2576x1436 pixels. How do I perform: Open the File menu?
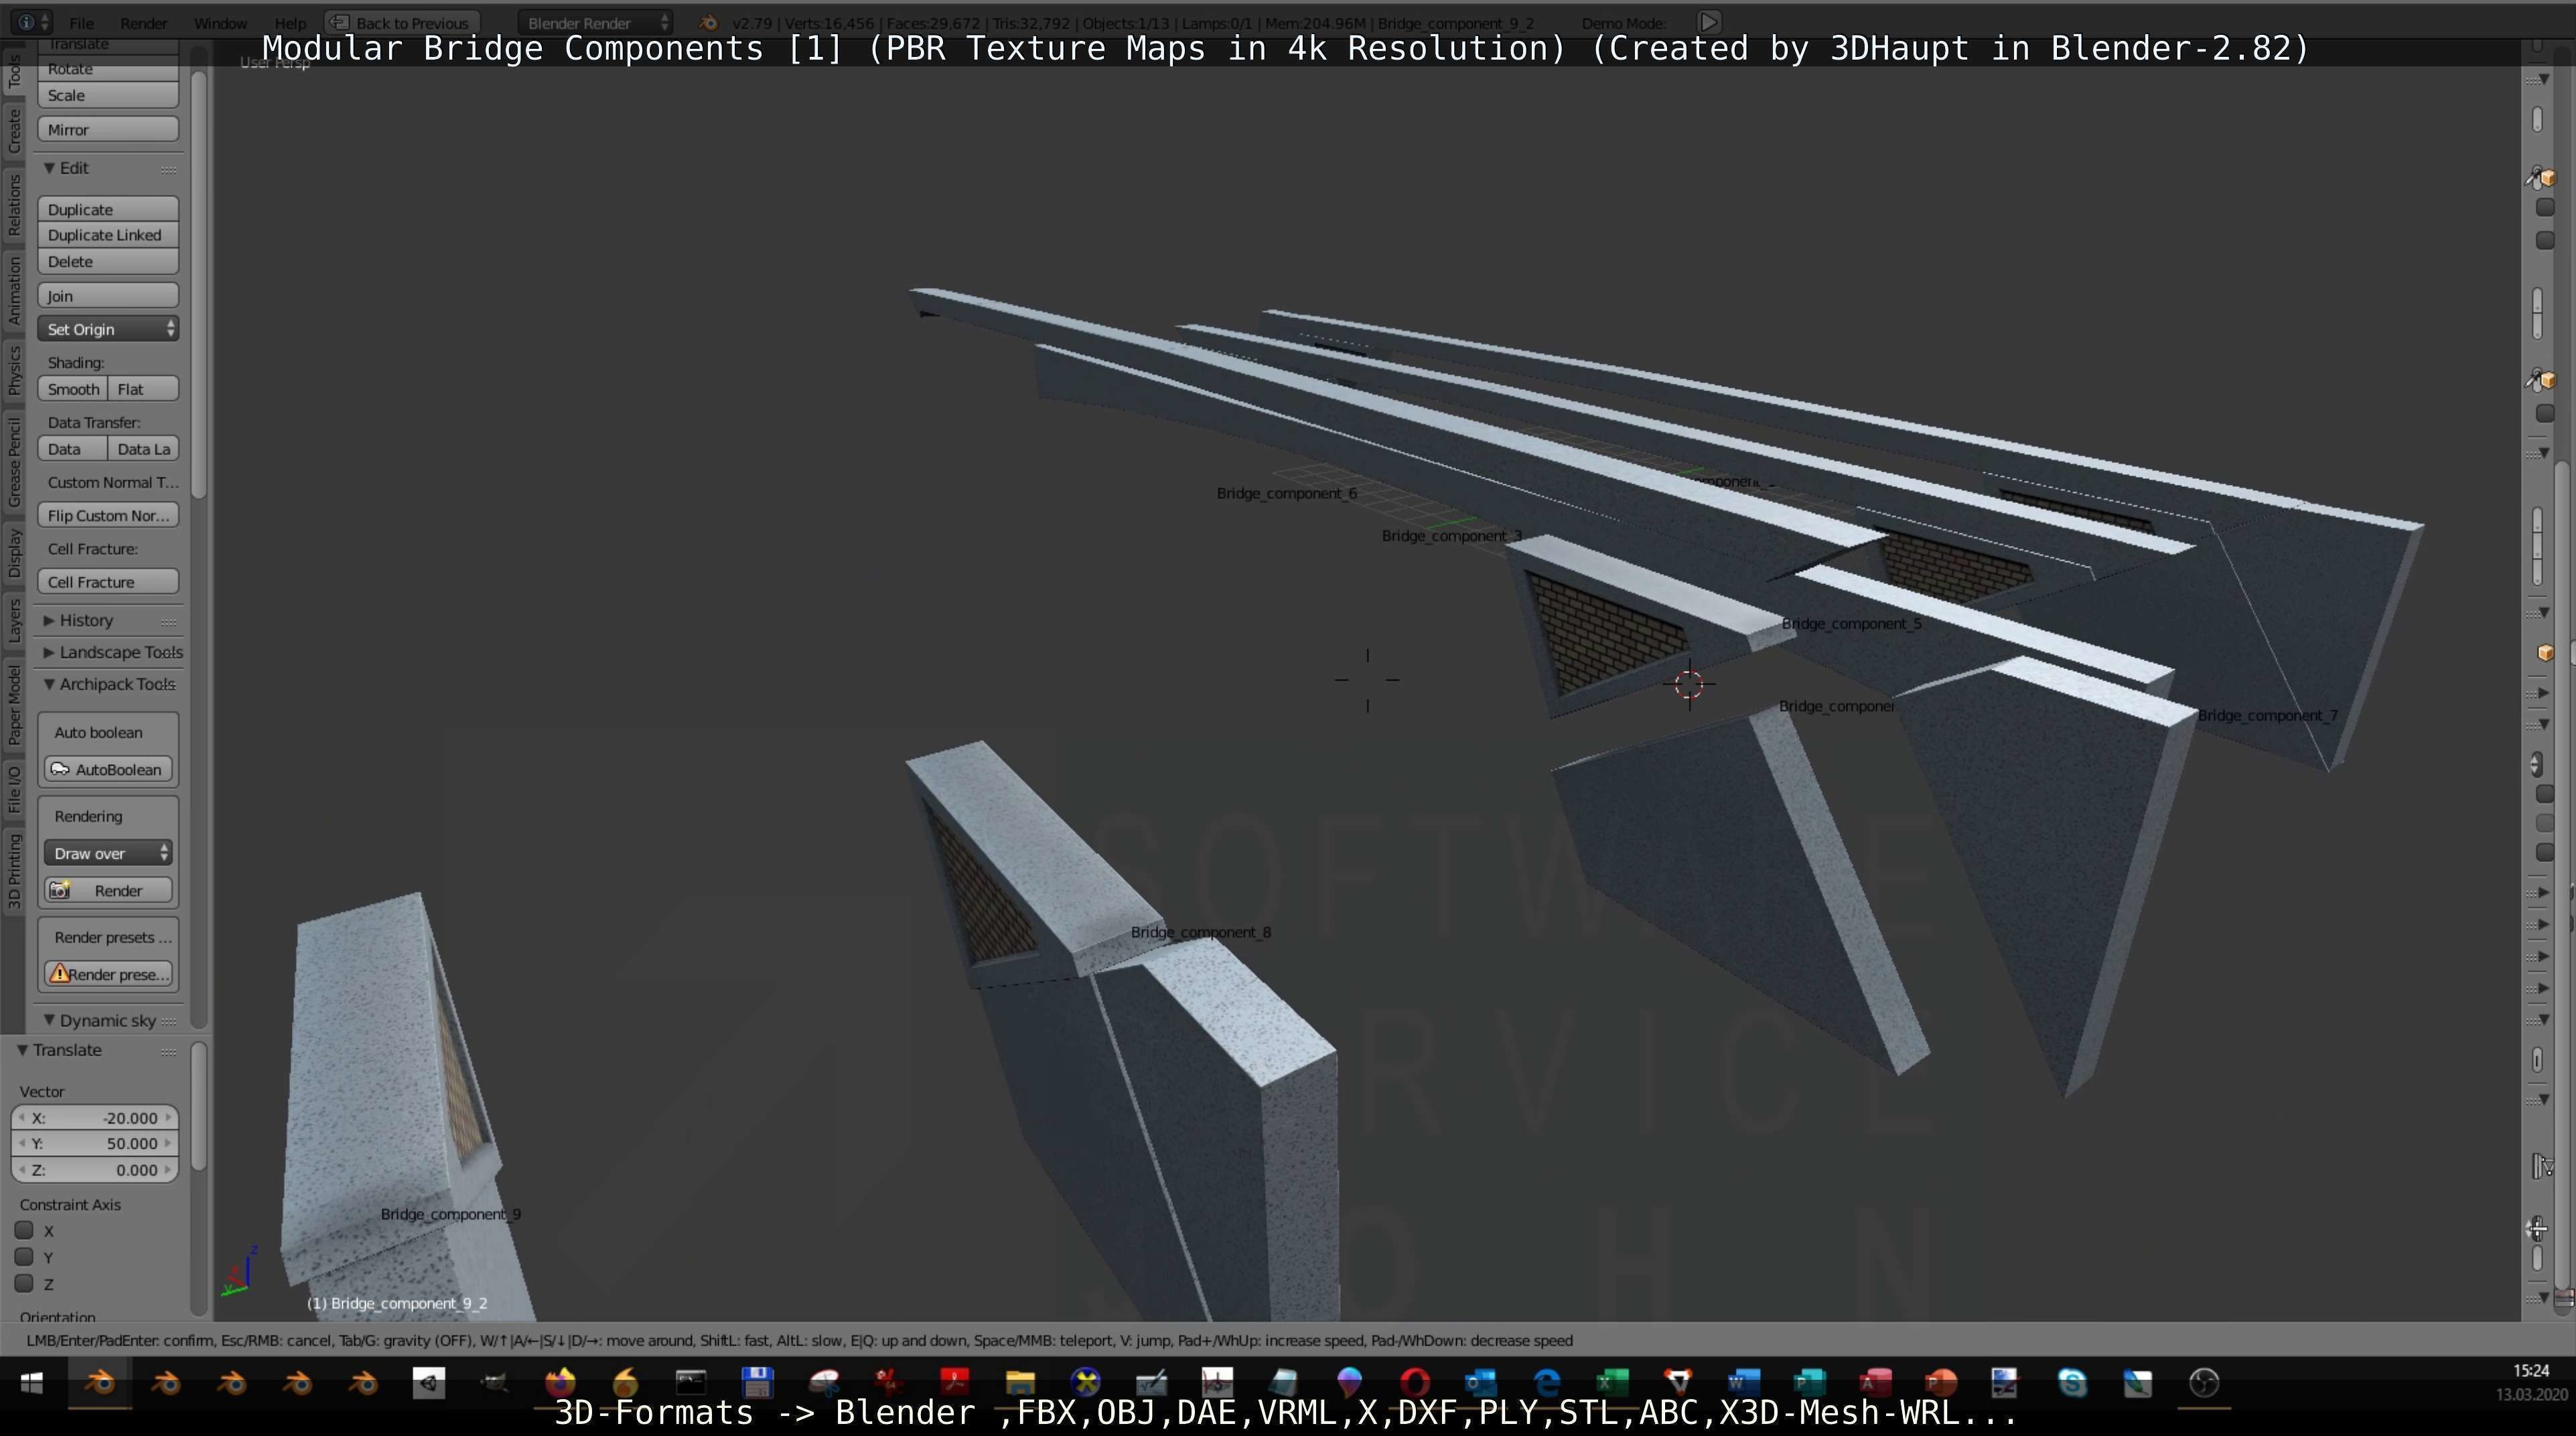point(82,22)
